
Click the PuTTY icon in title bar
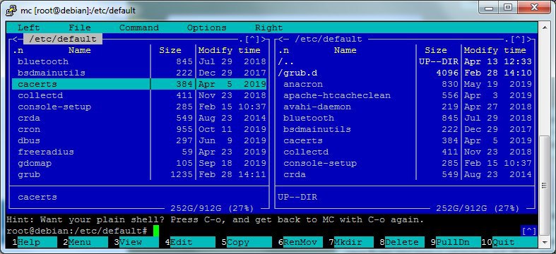pos(11,11)
